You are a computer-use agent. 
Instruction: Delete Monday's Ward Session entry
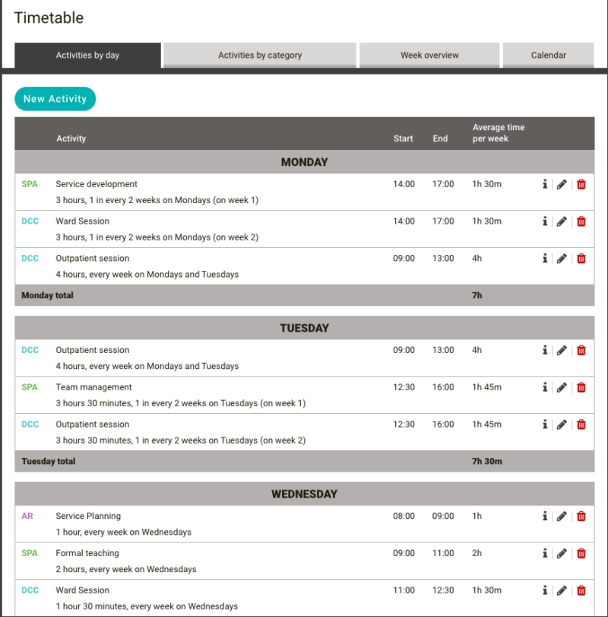pyautogui.click(x=581, y=221)
